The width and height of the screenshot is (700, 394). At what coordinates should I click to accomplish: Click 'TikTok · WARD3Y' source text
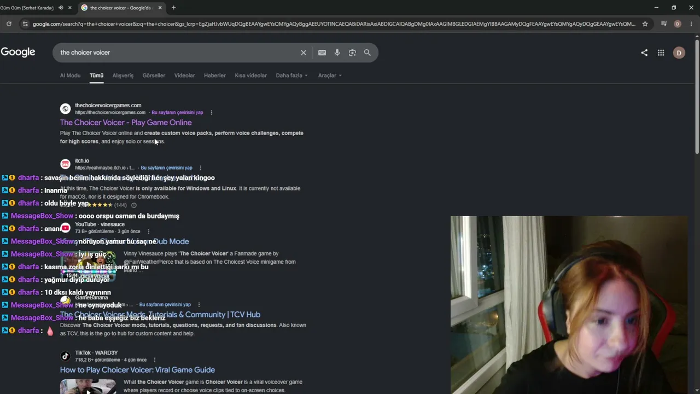pos(96,353)
